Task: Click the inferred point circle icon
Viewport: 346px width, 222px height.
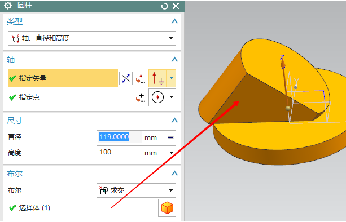Action: click(158, 97)
